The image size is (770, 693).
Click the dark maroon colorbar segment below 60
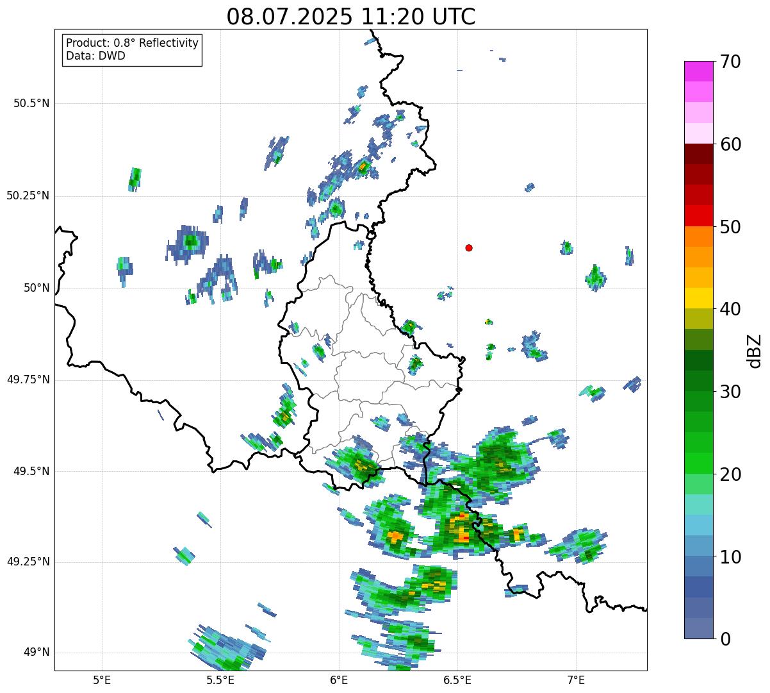(698, 154)
